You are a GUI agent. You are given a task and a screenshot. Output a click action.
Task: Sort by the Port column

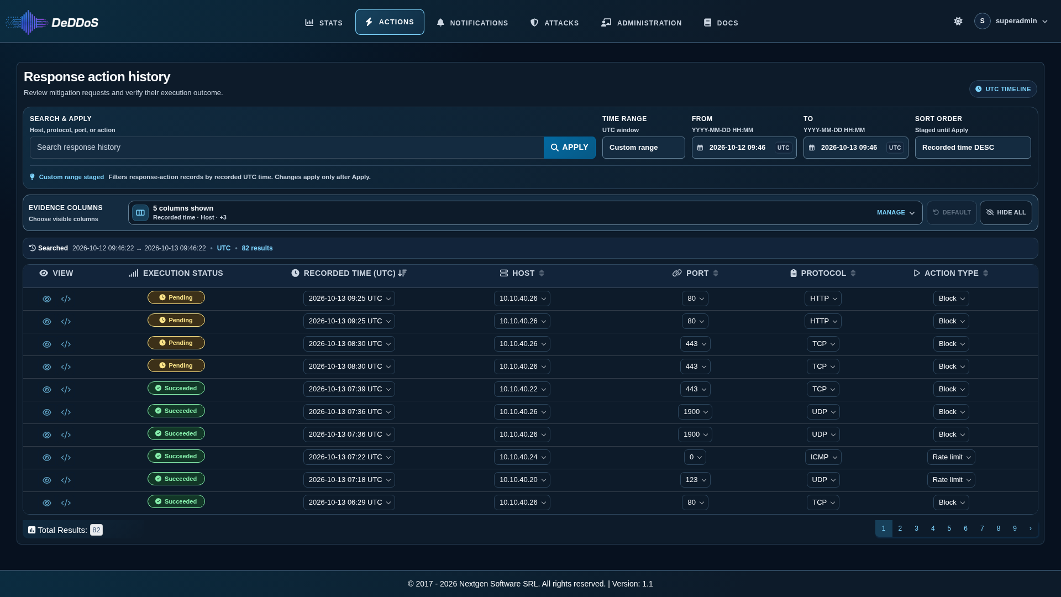coord(695,274)
